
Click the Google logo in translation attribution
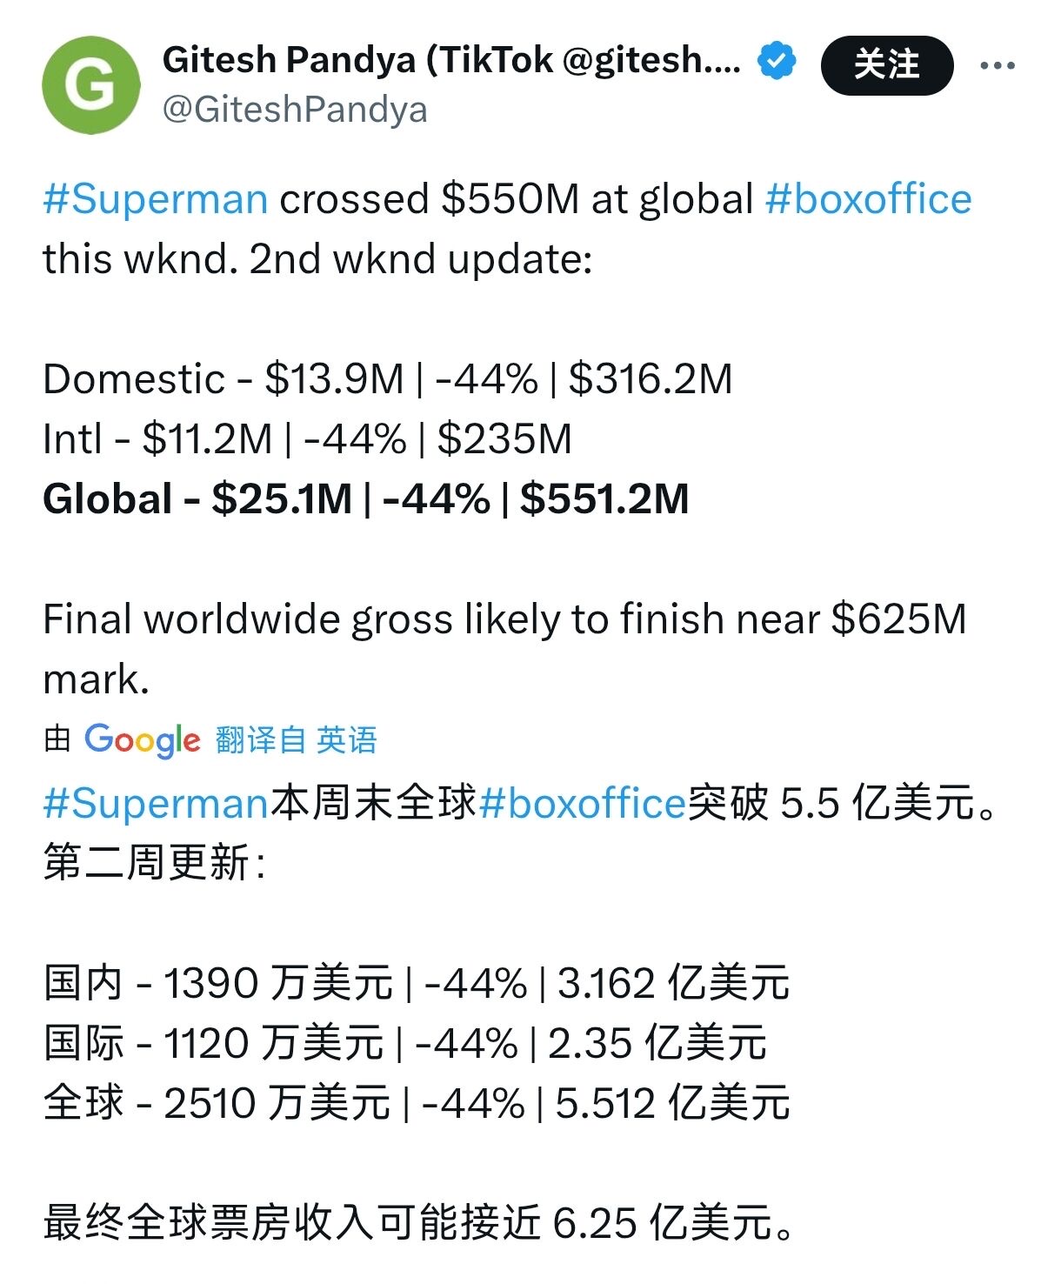coord(143,740)
